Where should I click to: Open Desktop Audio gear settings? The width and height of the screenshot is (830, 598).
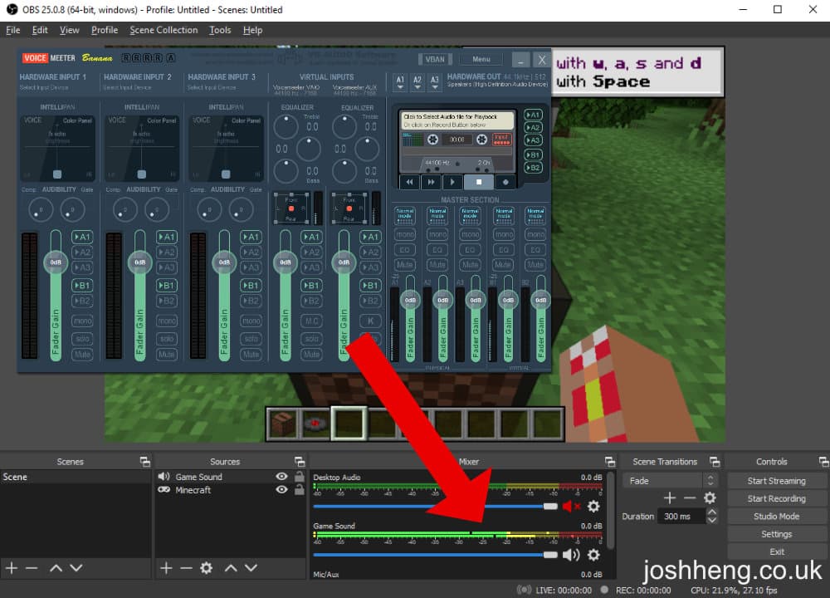point(594,507)
